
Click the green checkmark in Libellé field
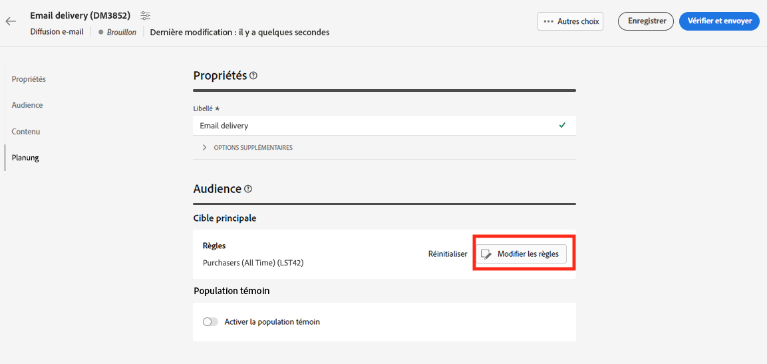[x=562, y=125]
